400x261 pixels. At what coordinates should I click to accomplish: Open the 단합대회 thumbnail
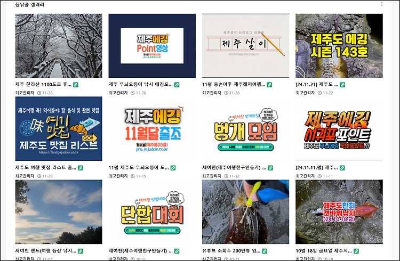[152, 212]
